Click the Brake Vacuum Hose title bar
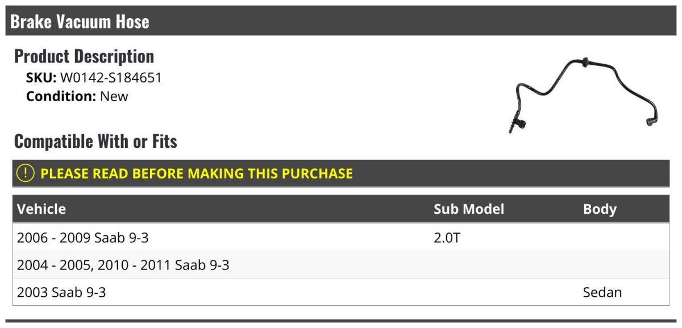Screen dimensions: 682x328 [x=80, y=22]
